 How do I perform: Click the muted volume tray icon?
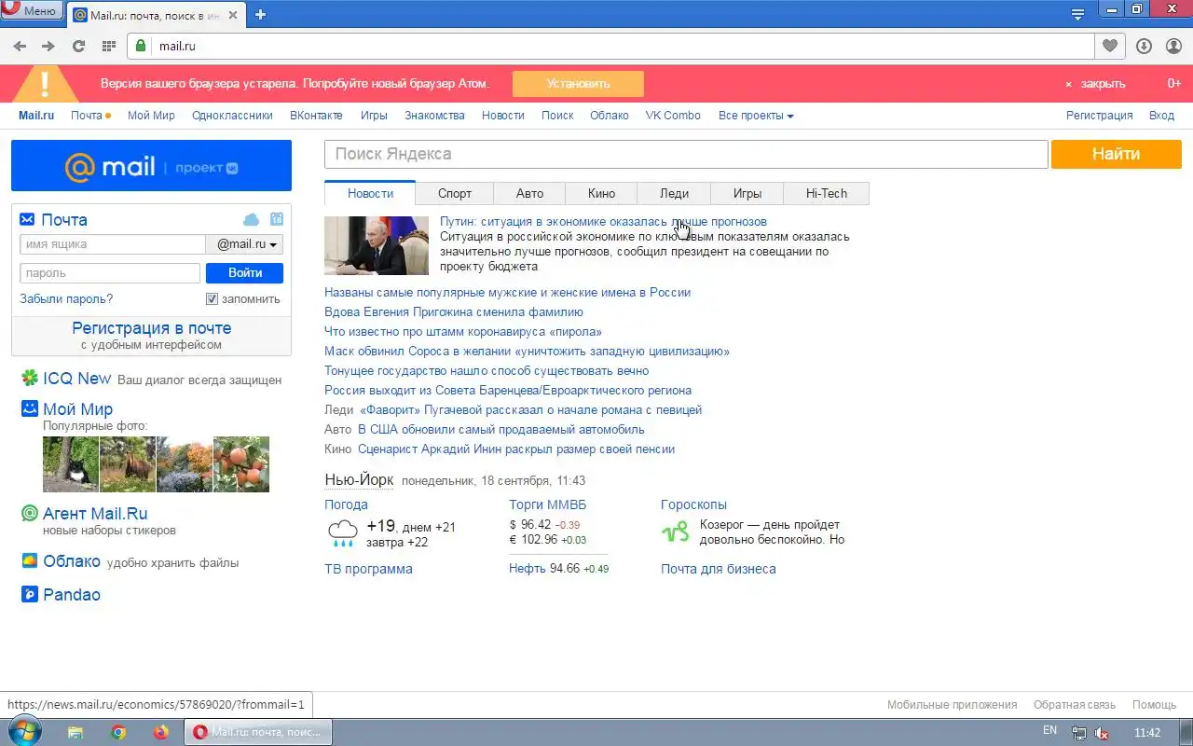click(1103, 733)
